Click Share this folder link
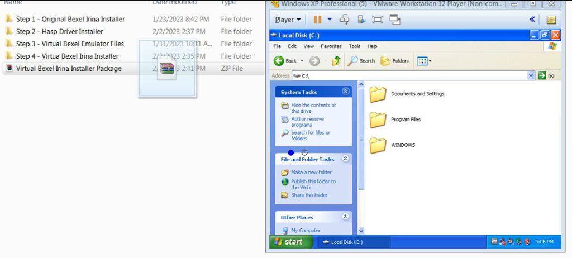Screen dimensions: 572x258 [309, 195]
